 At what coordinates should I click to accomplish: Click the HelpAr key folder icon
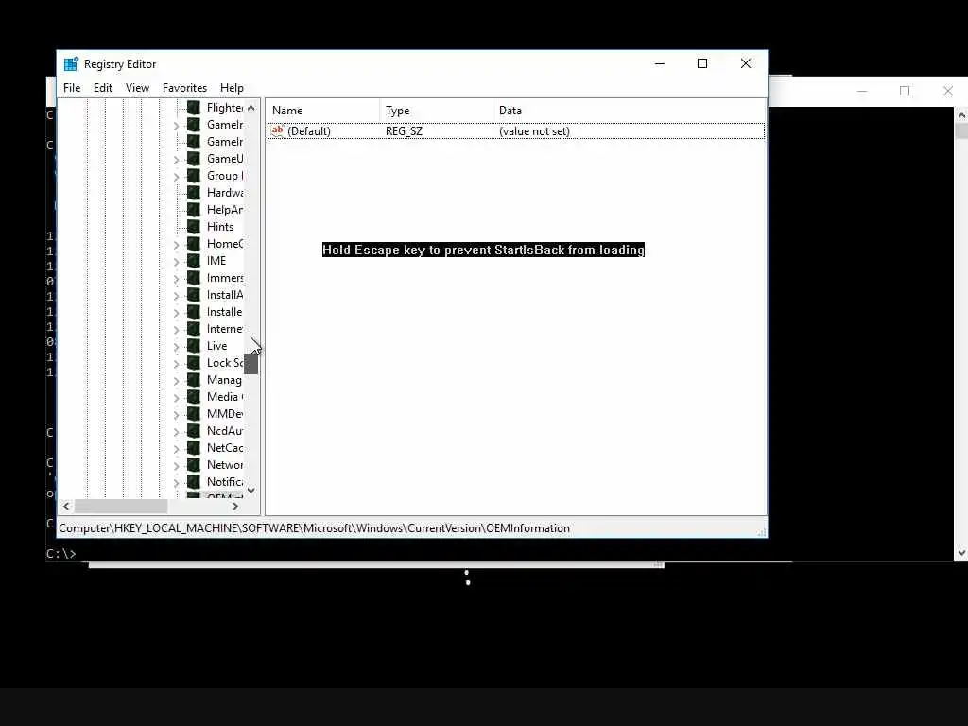click(x=194, y=210)
